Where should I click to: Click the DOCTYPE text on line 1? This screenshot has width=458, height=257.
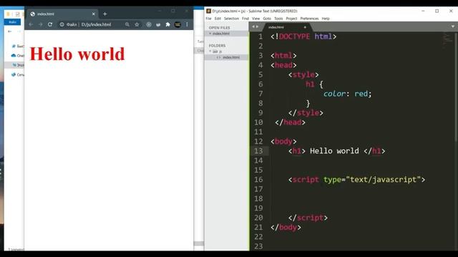click(294, 36)
